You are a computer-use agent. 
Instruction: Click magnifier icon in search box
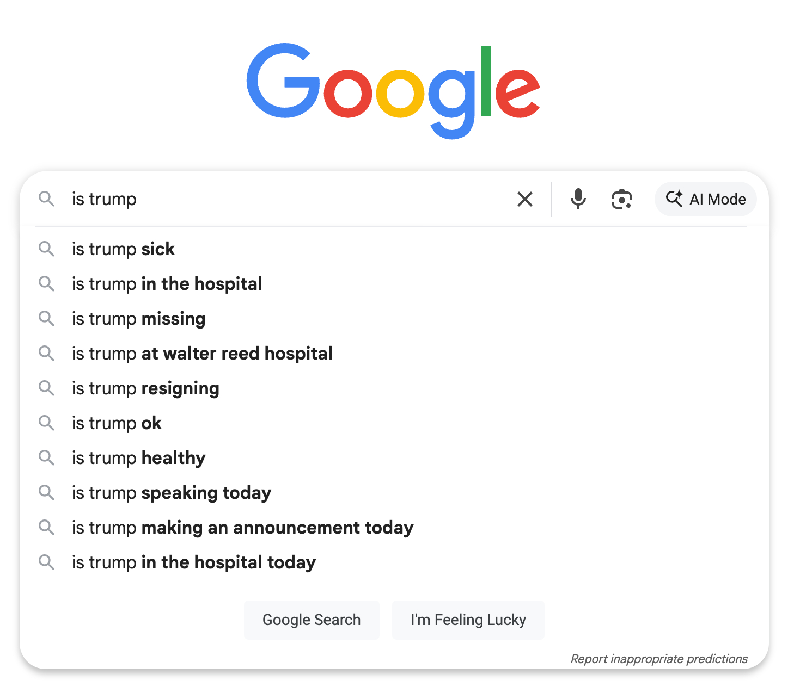coord(47,199)
